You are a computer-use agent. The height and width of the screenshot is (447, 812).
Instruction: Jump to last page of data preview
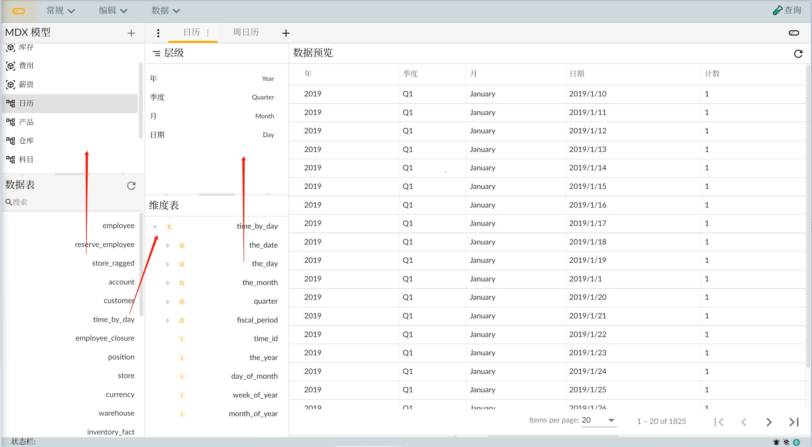click(x=794, y=422)
